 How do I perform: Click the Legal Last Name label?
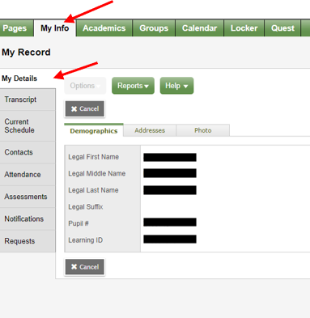93,190
